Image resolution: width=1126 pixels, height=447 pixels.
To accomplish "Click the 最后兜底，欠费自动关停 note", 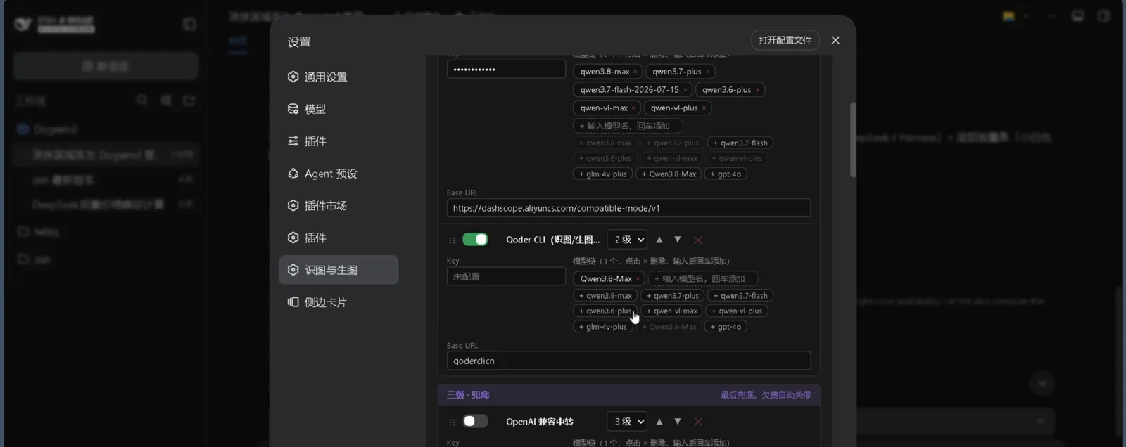I will [x=766, y=395].
